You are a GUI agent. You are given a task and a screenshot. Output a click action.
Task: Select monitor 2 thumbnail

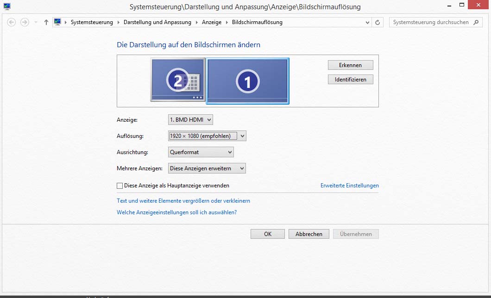[x=177, y=80]
